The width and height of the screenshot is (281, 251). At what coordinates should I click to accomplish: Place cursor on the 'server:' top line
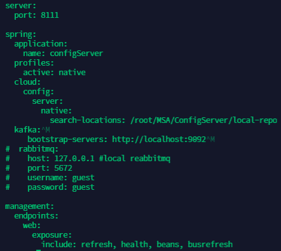tap(21, 6)
